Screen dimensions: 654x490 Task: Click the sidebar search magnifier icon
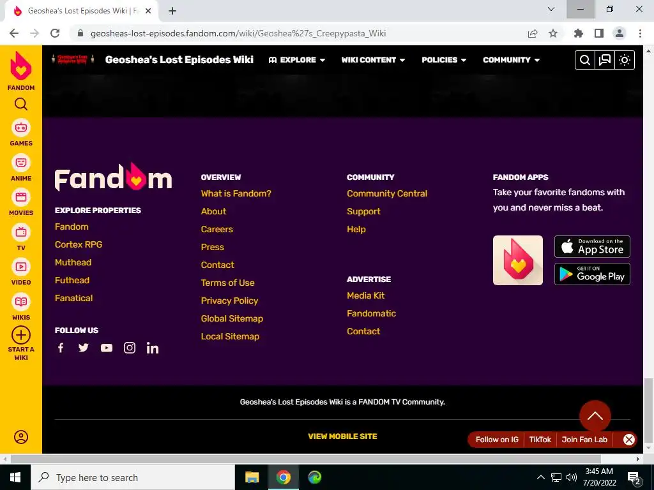point(21,104)
